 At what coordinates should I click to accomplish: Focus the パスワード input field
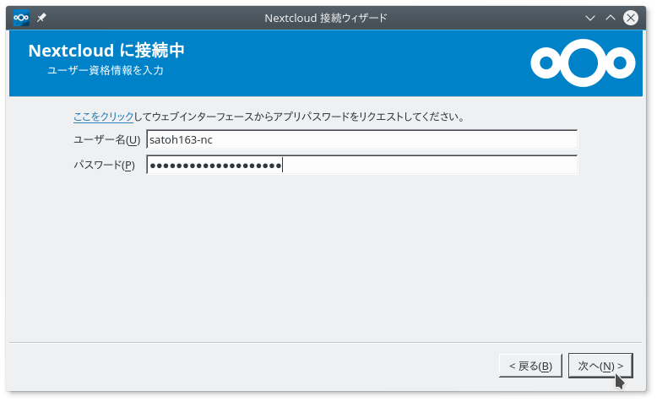coord(362,165)
